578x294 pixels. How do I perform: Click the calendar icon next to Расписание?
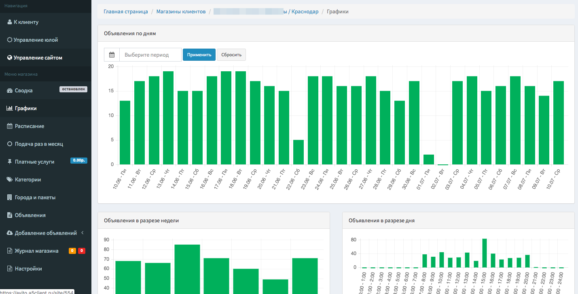(x=10, y=126)
